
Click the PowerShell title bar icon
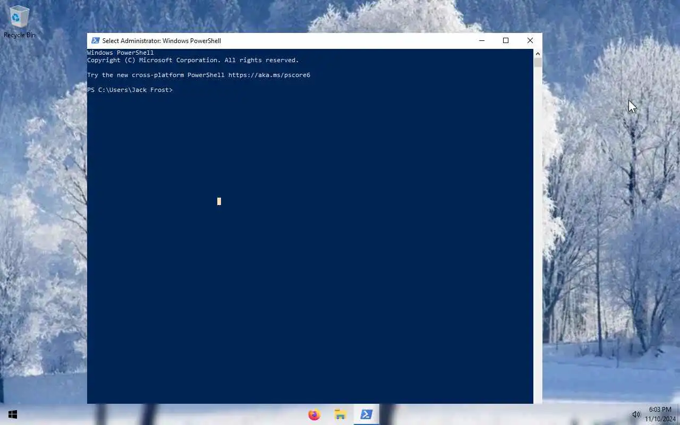96,40
